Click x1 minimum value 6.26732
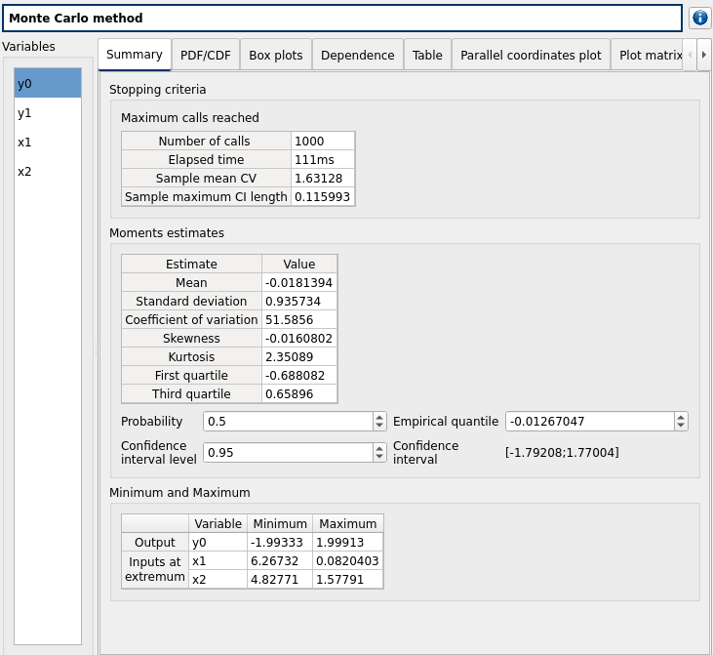This screenshot has height=655, width=713. (280, 560)
